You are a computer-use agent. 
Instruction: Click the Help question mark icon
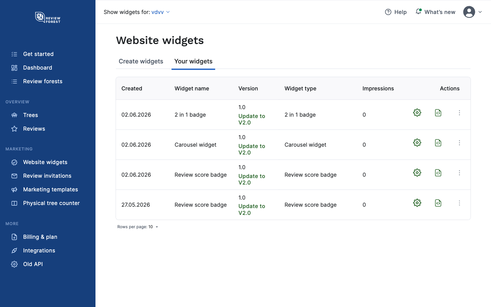click(388, 12)
